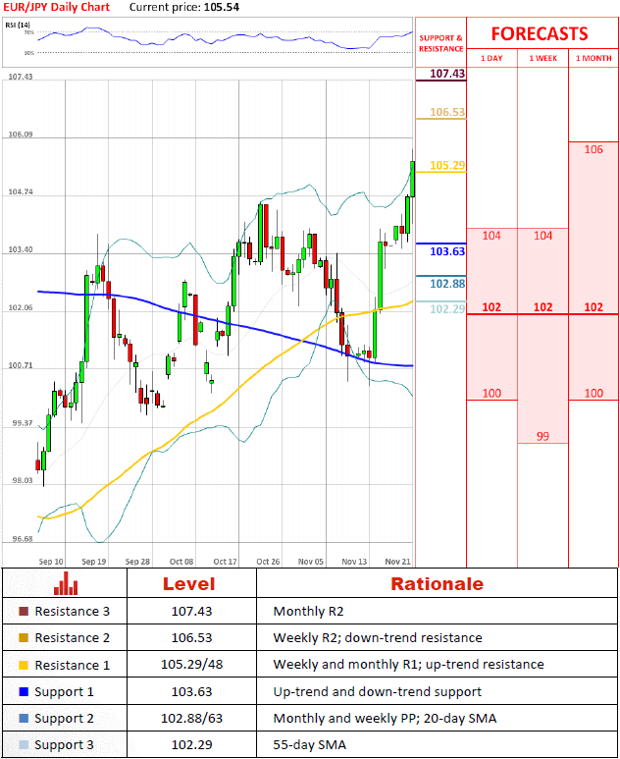Click the 106.09 price axis label
Image resolution: width=620 pixels, height=759 pixels.
tap(21, 135)
